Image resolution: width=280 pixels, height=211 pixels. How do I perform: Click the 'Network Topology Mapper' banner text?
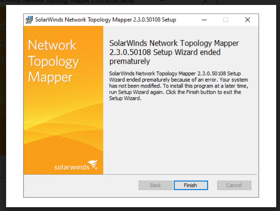pyautogui.click(x=53, y=61)
